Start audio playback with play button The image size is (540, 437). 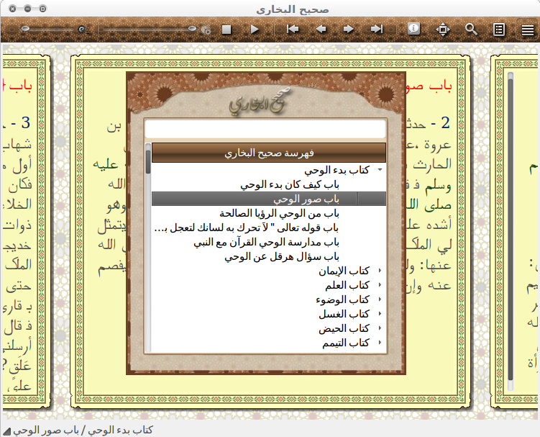click(x=255, y=30)
